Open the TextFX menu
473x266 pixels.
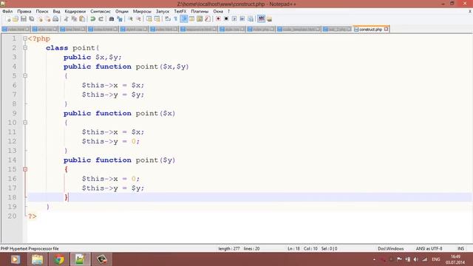(x=180, y=11)
